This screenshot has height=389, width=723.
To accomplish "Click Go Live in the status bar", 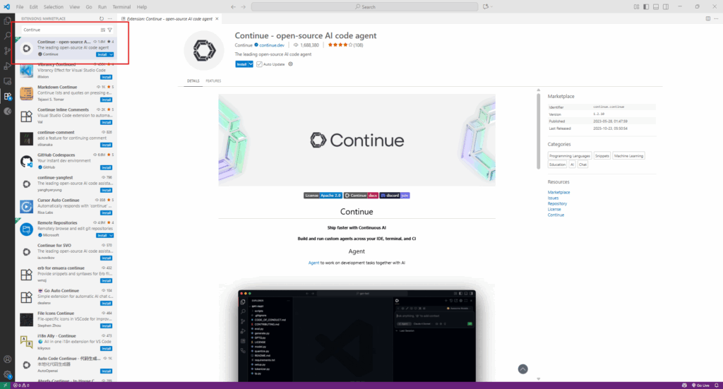I will pos(700,385).
